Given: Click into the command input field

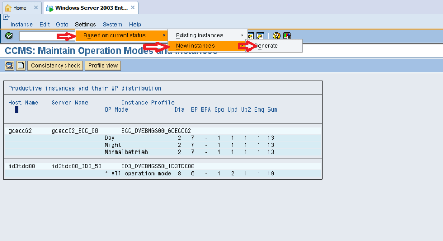Looking at the screenshot, I should pos(47,36).
